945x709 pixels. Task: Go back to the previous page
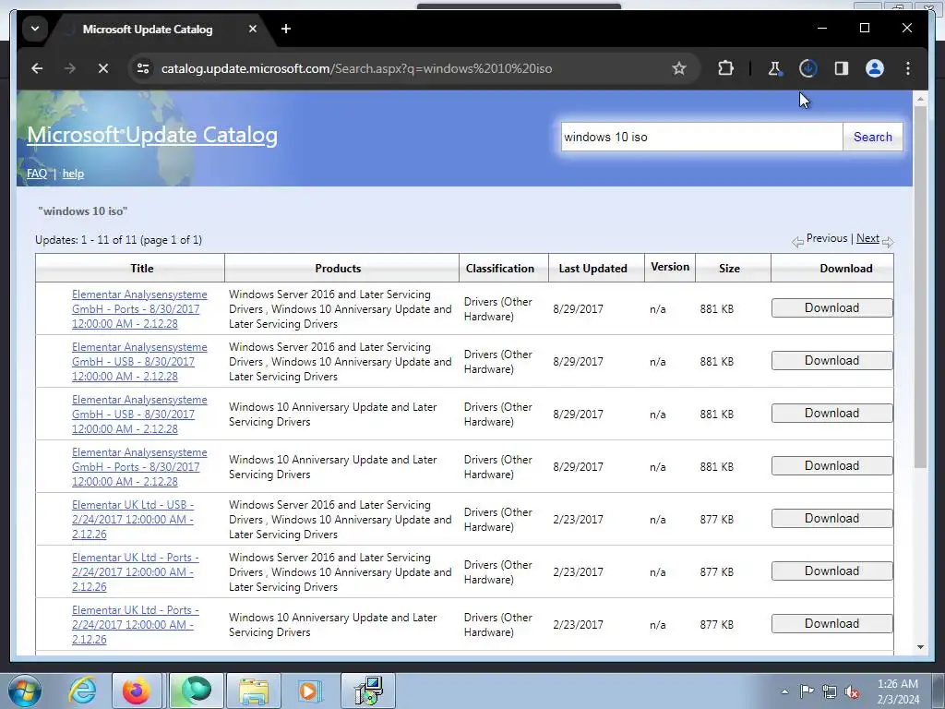(37, 68)
